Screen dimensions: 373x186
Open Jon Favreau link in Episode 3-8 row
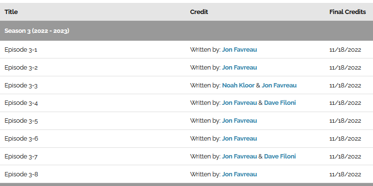click(x=239, y=174)
